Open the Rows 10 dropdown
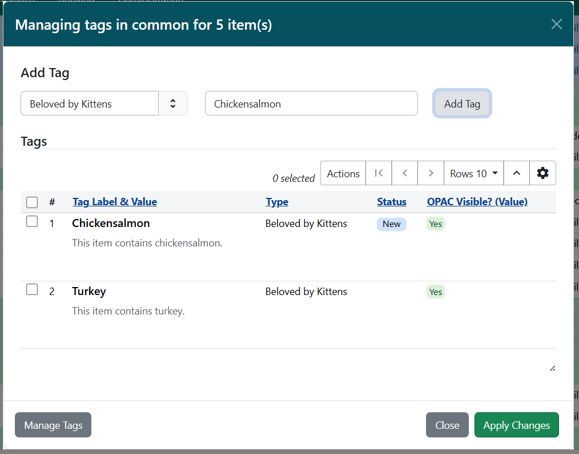The image size is (579, 454). tap(473, 173)
